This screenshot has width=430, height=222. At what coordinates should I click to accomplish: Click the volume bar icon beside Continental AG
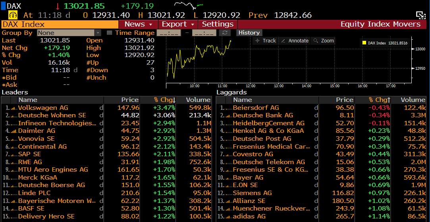click(x=14, y=147)
